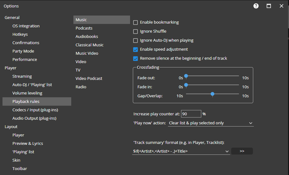The height and width of the screenshot is (175, 289).
Task: Open Confirmations settings
Action: (x=26, y=43)
